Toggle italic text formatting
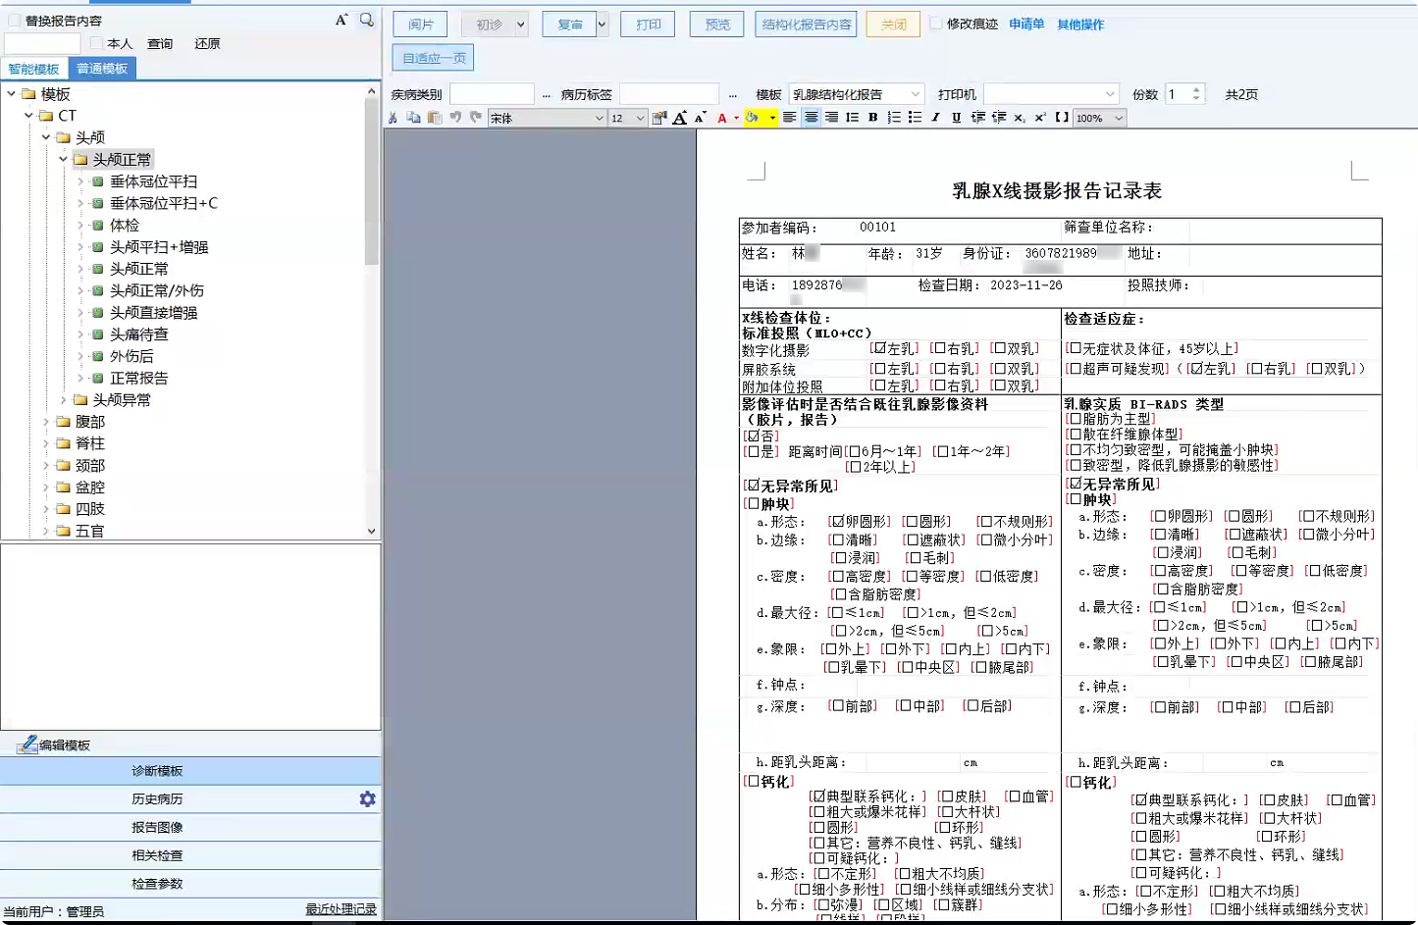Screen dimensions: 1418x925 point(935,118)
